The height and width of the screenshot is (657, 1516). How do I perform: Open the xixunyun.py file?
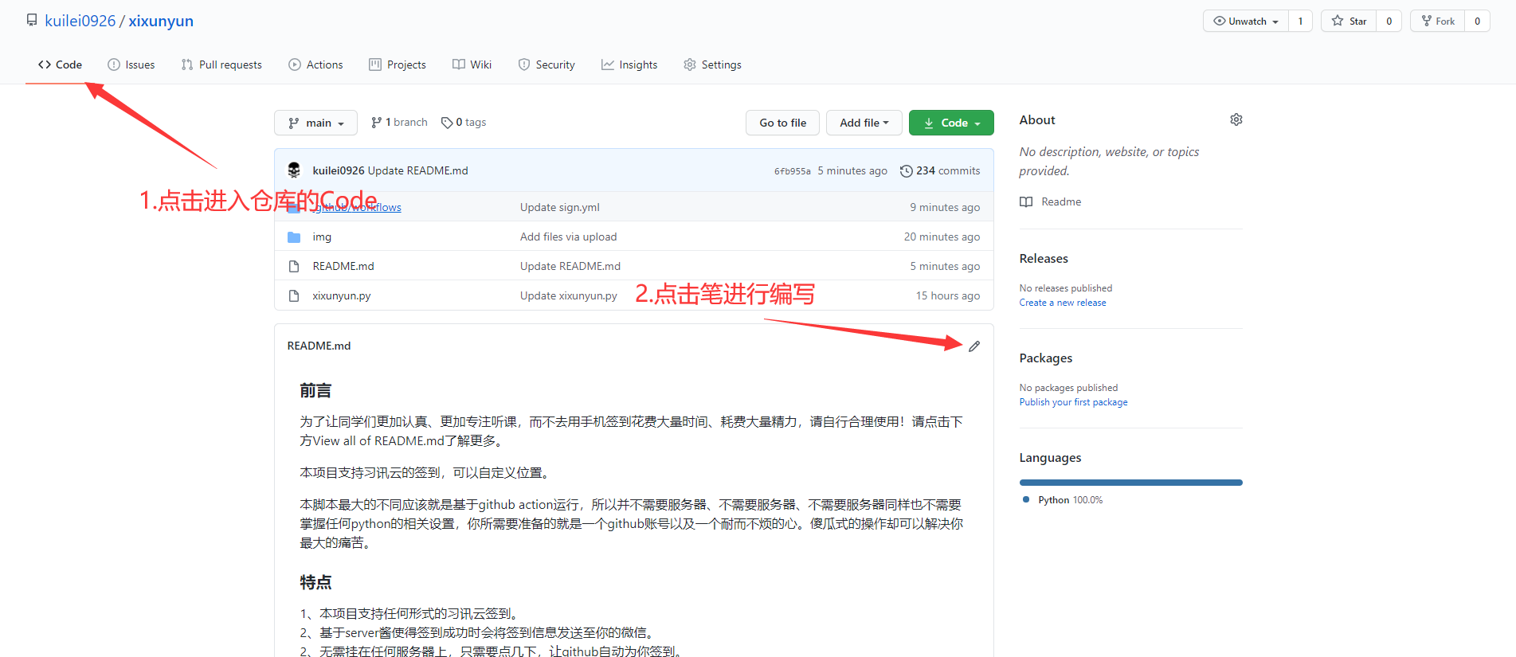(x=342, y=295)
